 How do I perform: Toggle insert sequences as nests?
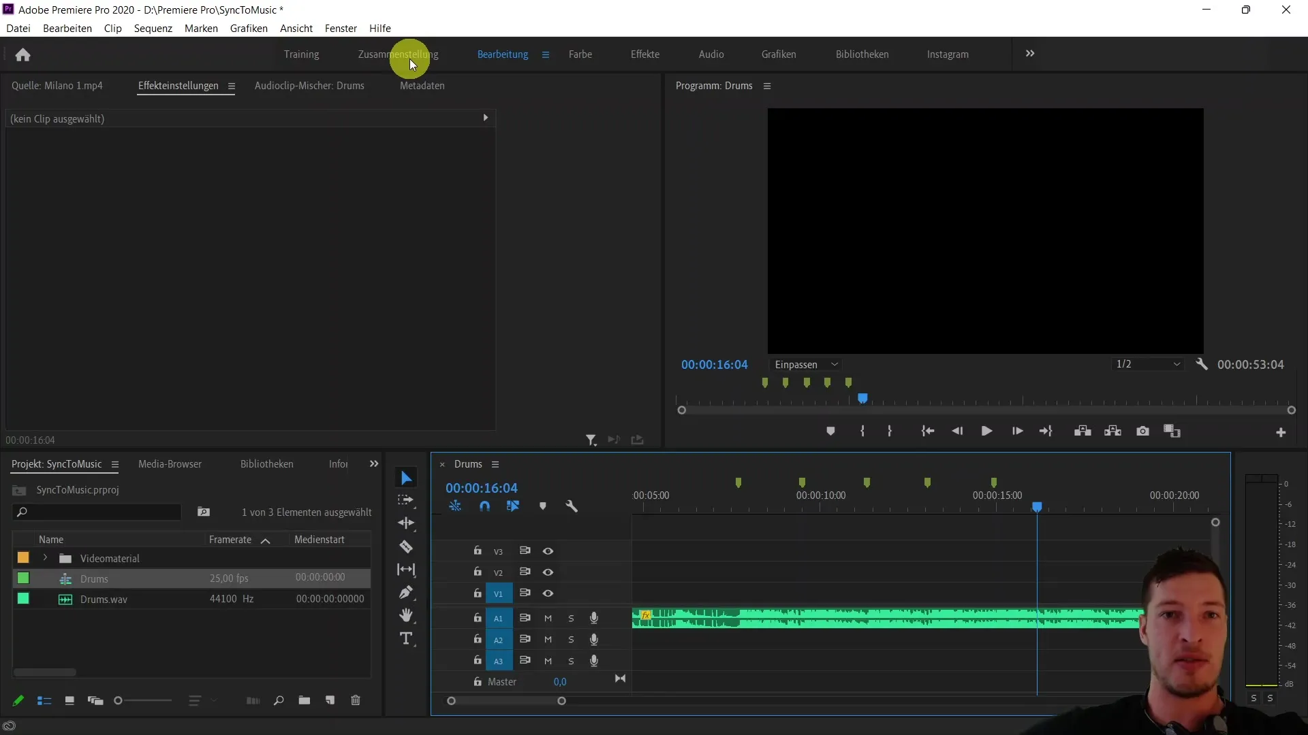[x=455, y=506]
